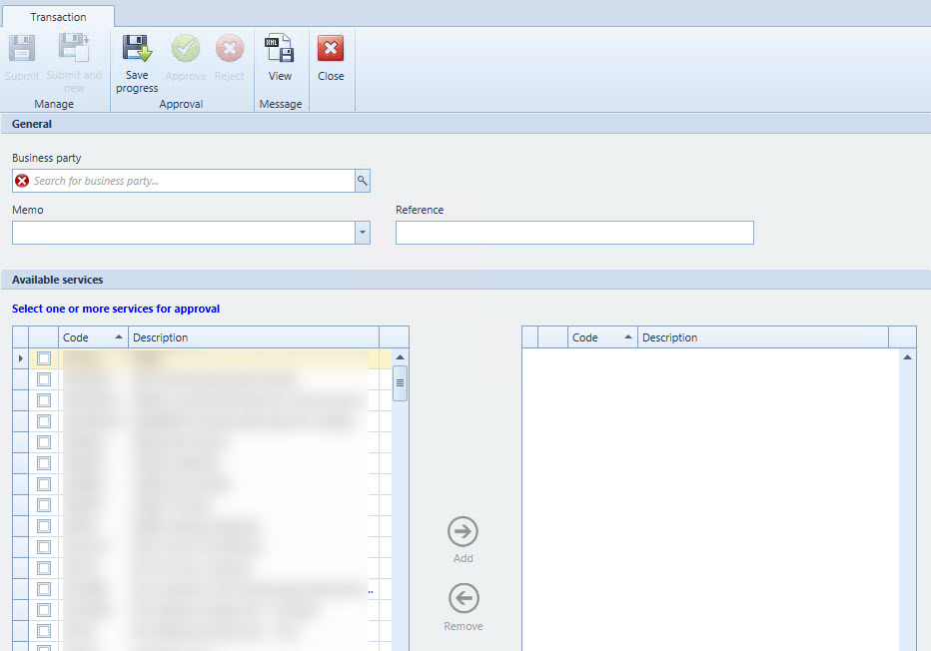Enable the checkbox in the second service row
Viewport: 931px width, 651px height.
point(43,378)
